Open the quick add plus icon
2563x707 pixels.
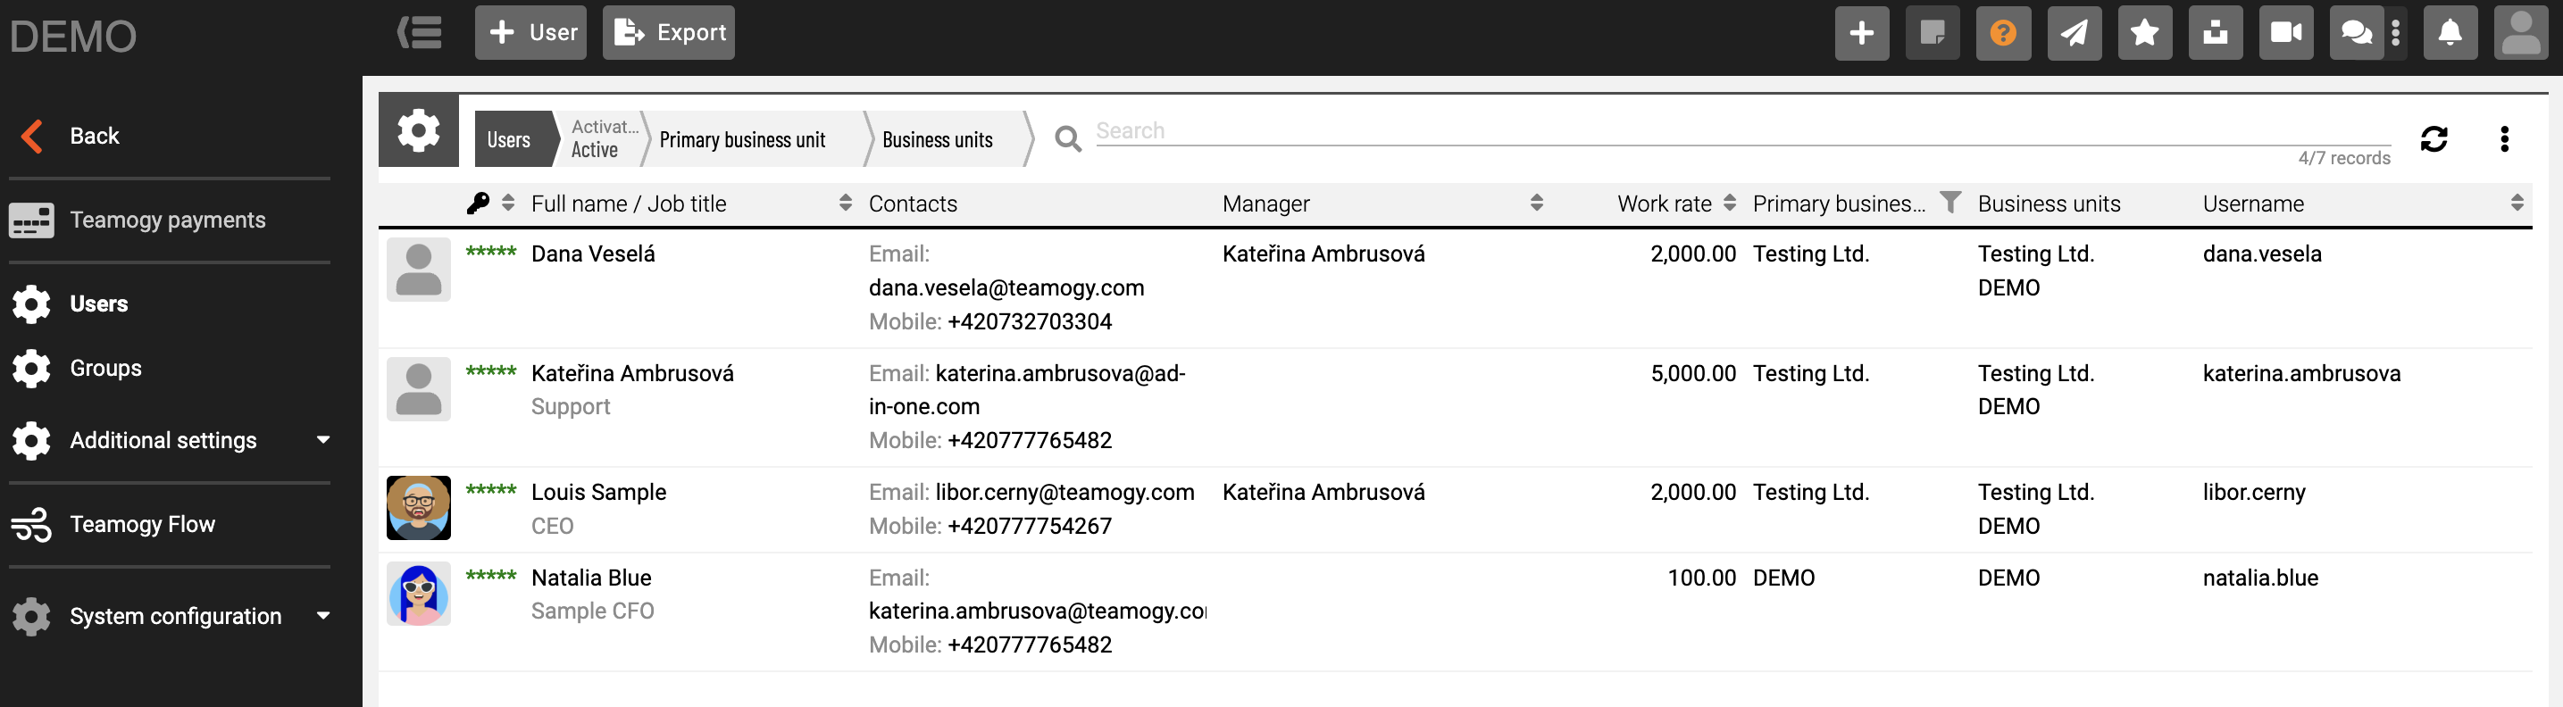[1862, 33]
